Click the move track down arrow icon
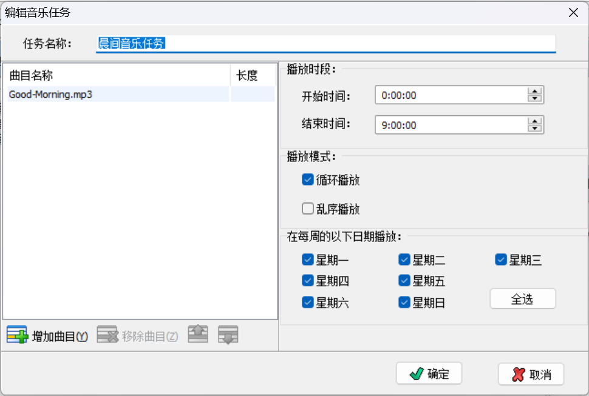 click(228, 334)
